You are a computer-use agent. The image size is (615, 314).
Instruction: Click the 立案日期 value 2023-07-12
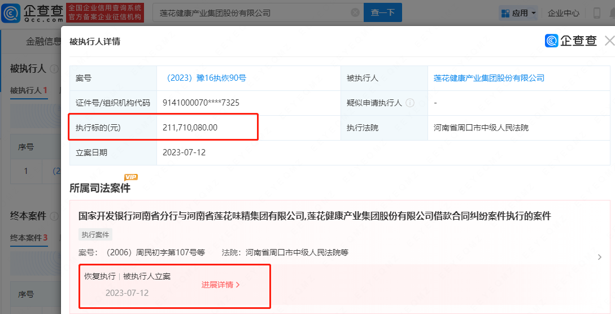(184, 152)
